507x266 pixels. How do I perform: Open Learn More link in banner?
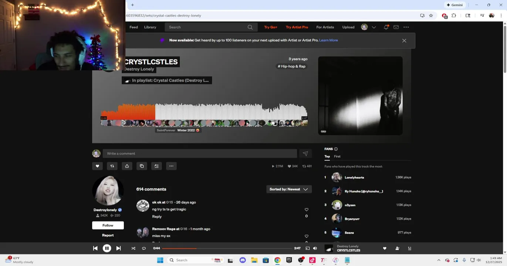click(328, 40)
